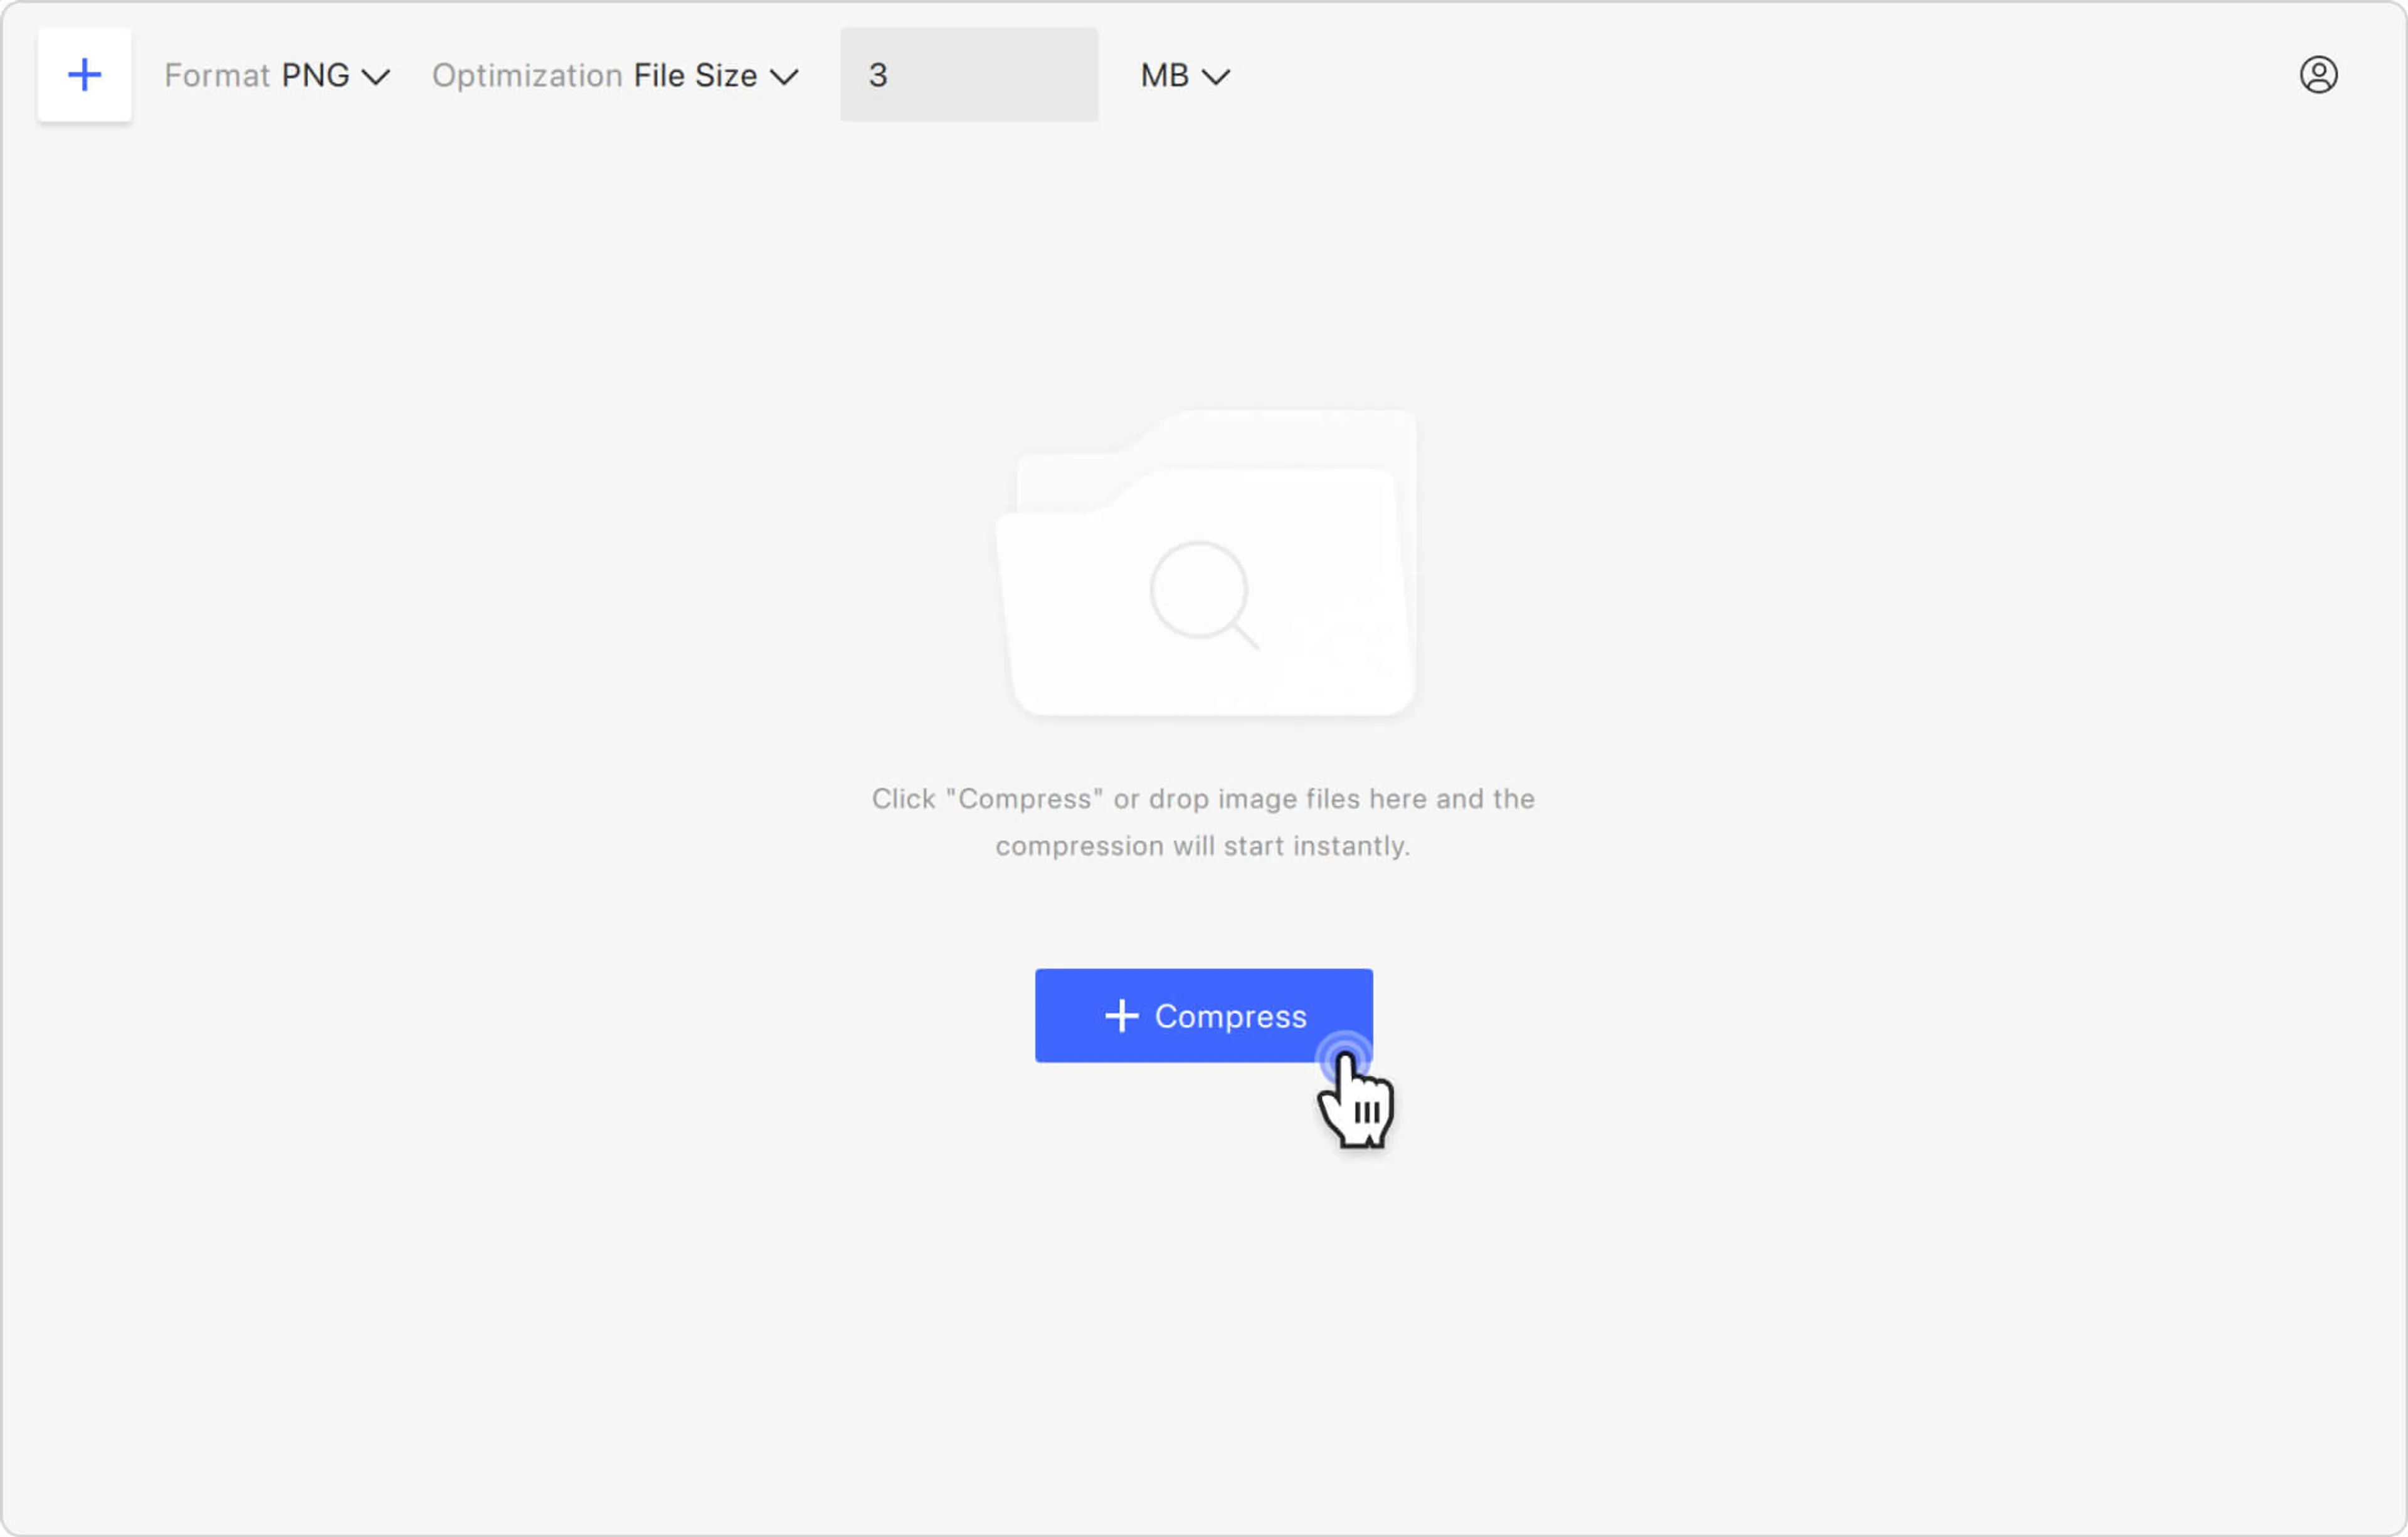Select the File Size optimization value text
2408x1537 pixels.
pyautogui.click(x=695, y=76)
